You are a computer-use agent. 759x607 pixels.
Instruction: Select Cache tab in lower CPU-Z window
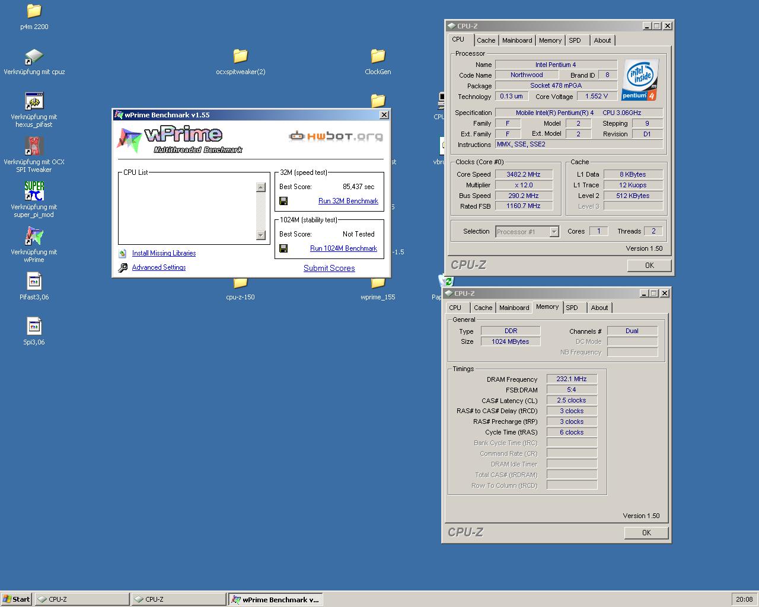click(x=483, y=308)
